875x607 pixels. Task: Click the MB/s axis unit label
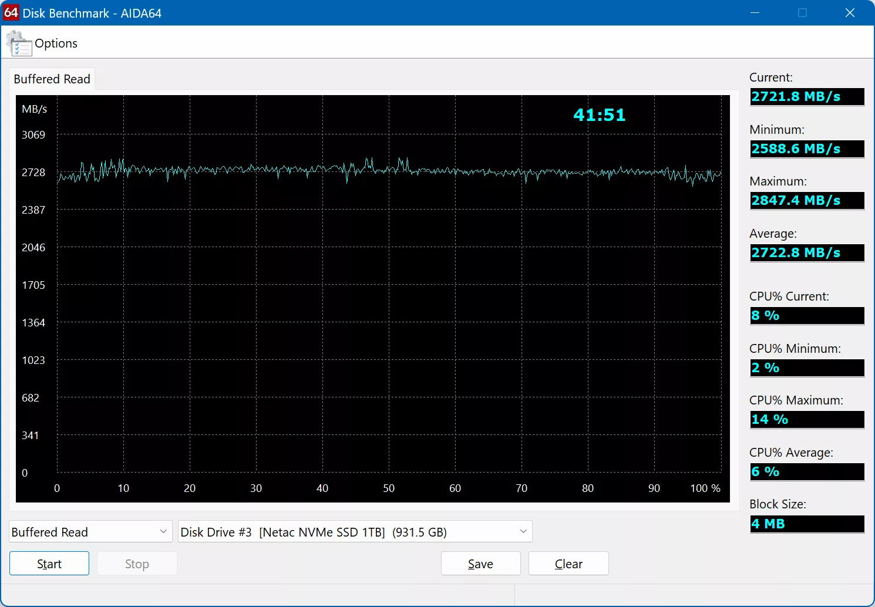35,109
